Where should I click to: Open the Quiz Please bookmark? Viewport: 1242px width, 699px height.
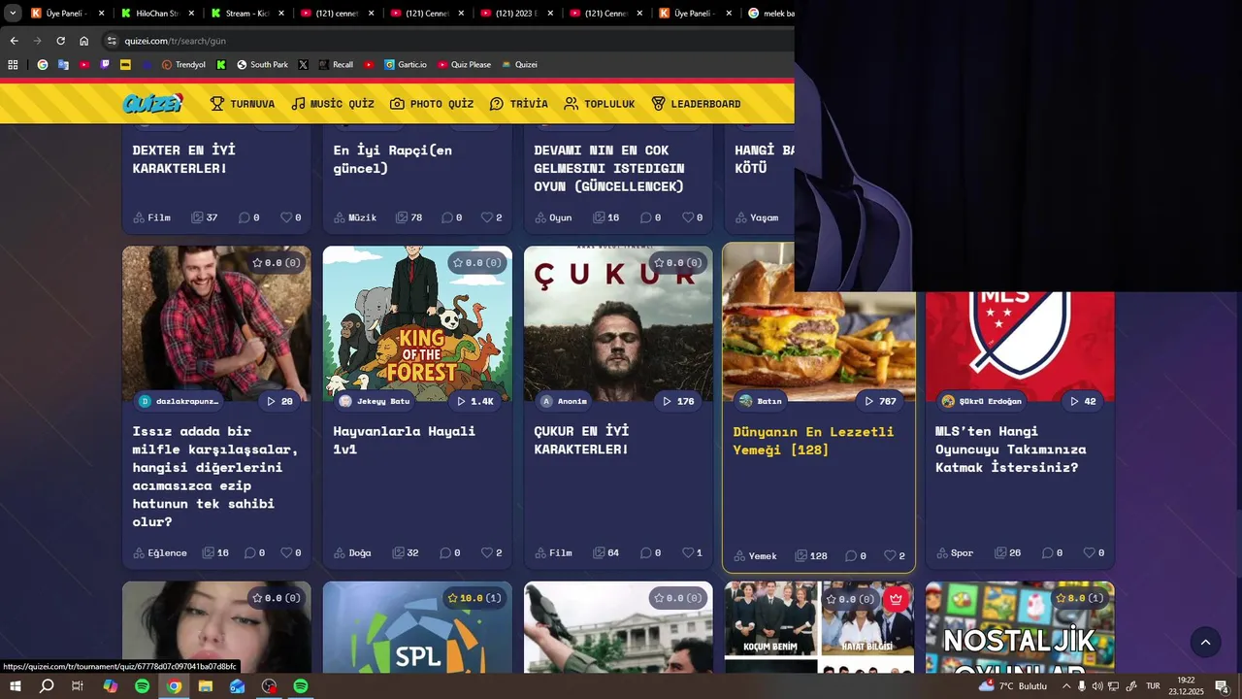point(464,65)
